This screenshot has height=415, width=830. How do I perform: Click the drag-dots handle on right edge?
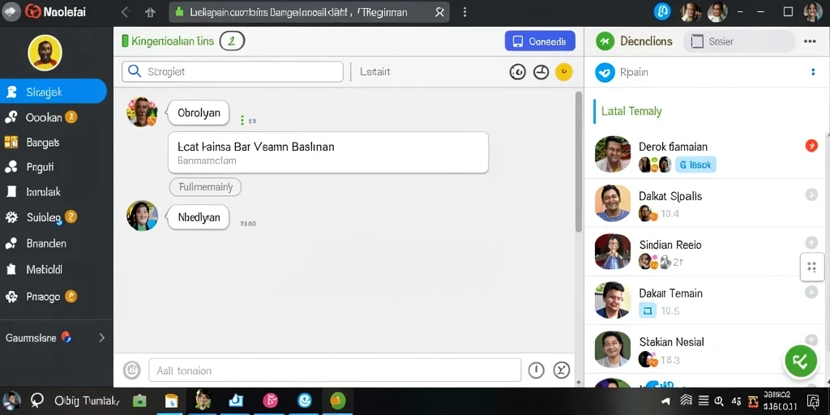coord(812,267)
